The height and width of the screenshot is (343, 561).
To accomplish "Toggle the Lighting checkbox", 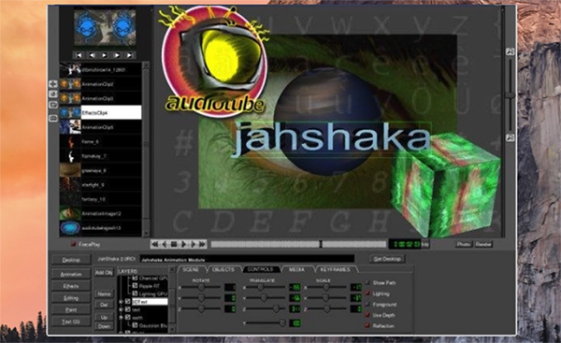I will coord(367,293).
